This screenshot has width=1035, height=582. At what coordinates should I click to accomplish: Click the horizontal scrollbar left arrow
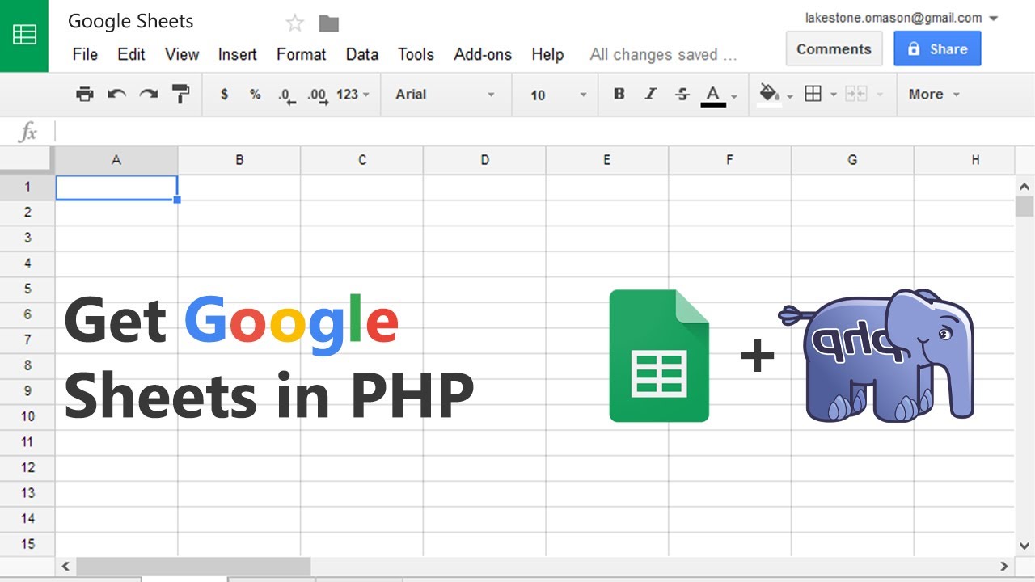tap(65, 567)
